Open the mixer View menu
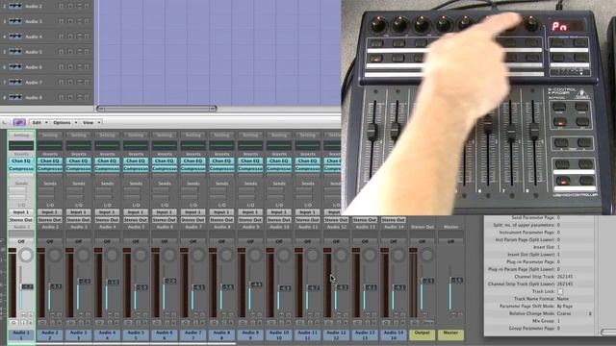The width and height of the screenshot is (616, 346). (91, 122)
